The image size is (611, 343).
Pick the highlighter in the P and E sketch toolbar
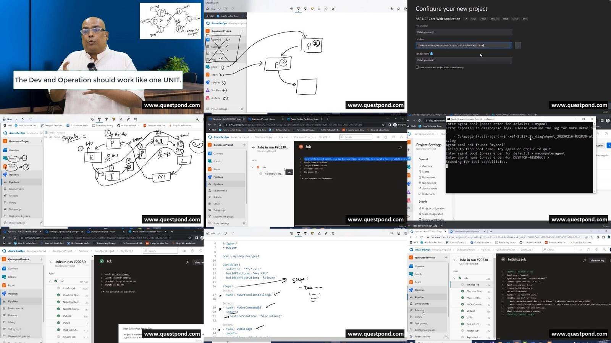312,9
